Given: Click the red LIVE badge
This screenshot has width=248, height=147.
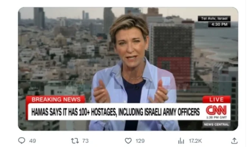Looking at the screenshot, I should tap(217, 99).
